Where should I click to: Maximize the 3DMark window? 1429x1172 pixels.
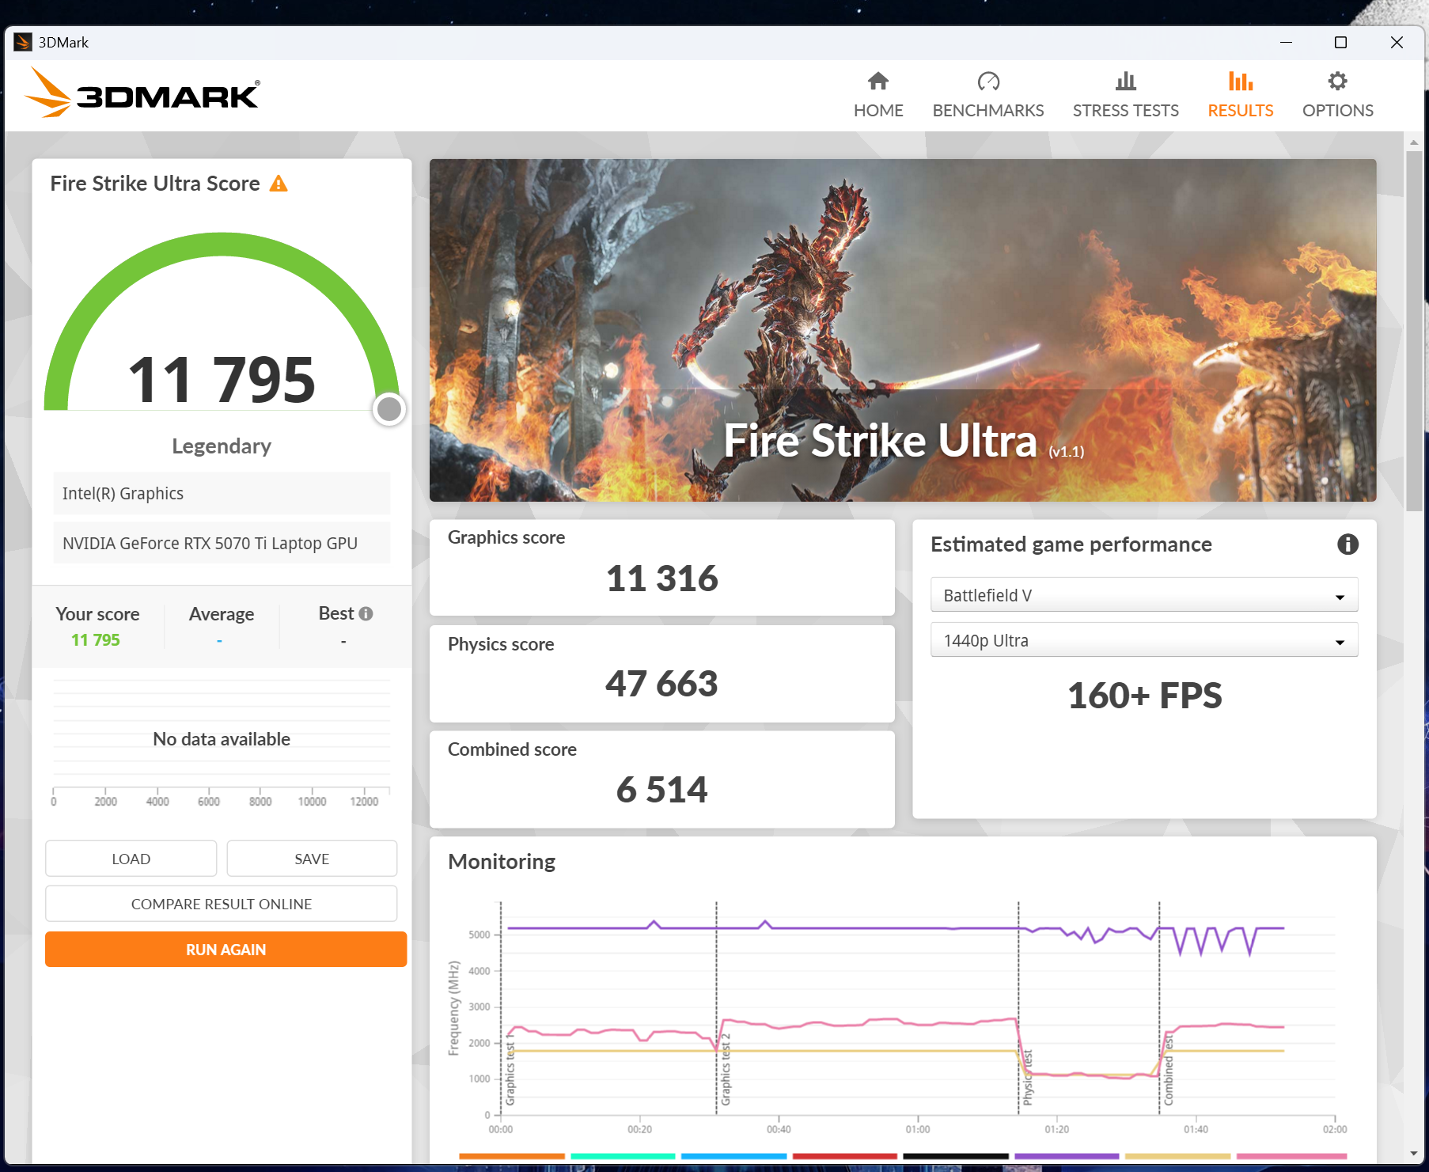(1340, 42)
